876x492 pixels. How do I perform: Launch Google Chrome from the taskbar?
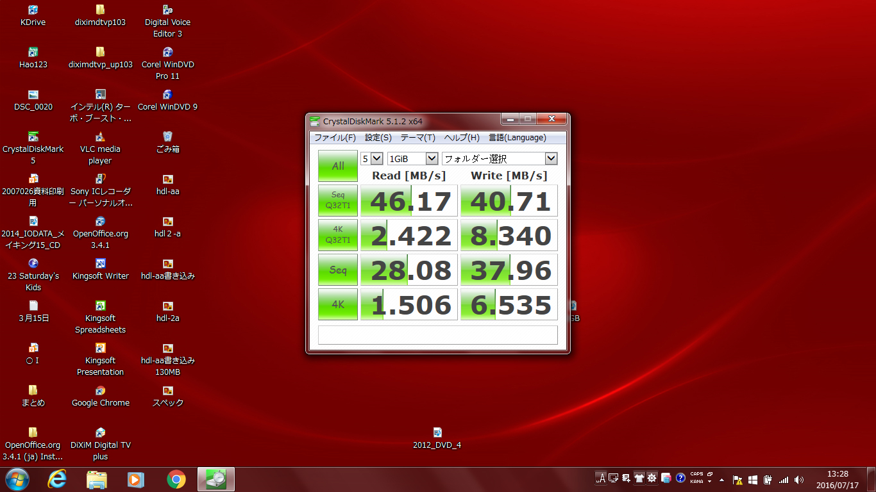click(176, 479)
